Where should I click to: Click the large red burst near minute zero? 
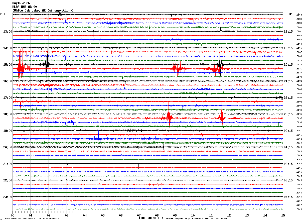(x=21, y=68)
